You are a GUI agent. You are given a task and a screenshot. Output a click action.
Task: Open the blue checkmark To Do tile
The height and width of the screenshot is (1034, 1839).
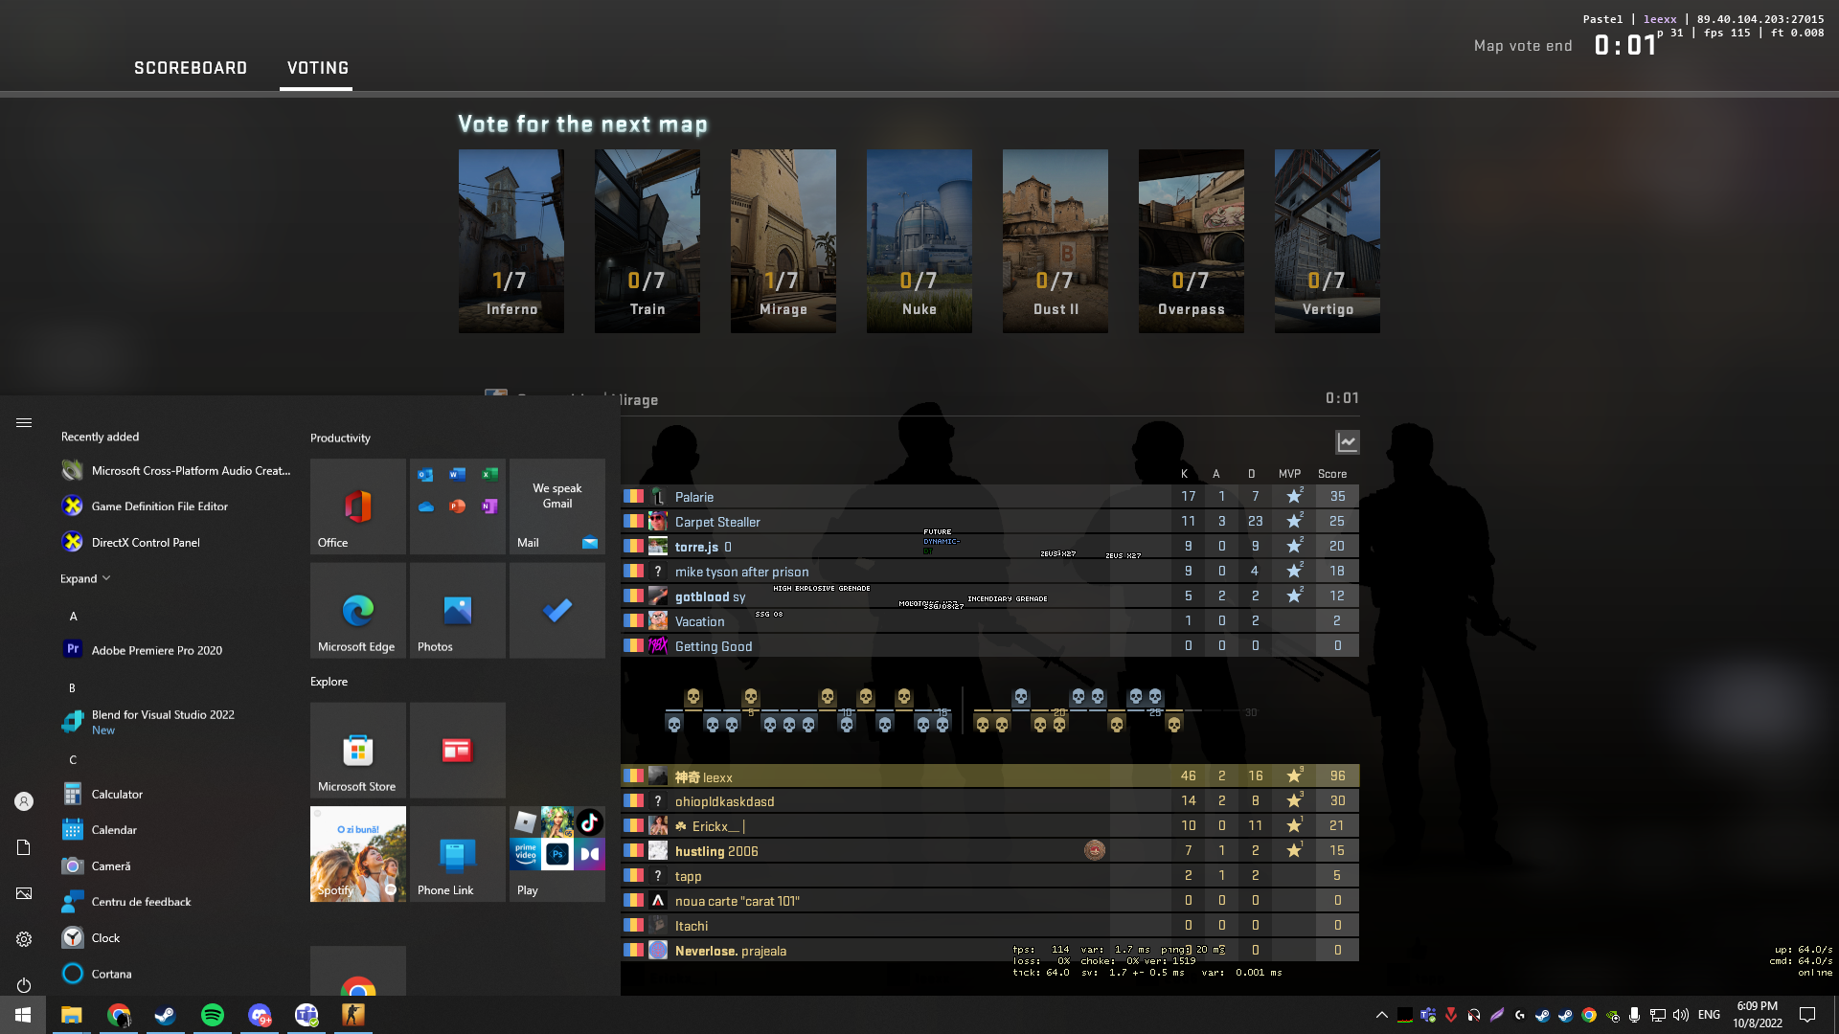coord(557,611)
